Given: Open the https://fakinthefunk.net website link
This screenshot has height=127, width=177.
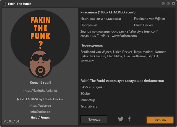Looking at the screenshot, I should coord(40,90).
